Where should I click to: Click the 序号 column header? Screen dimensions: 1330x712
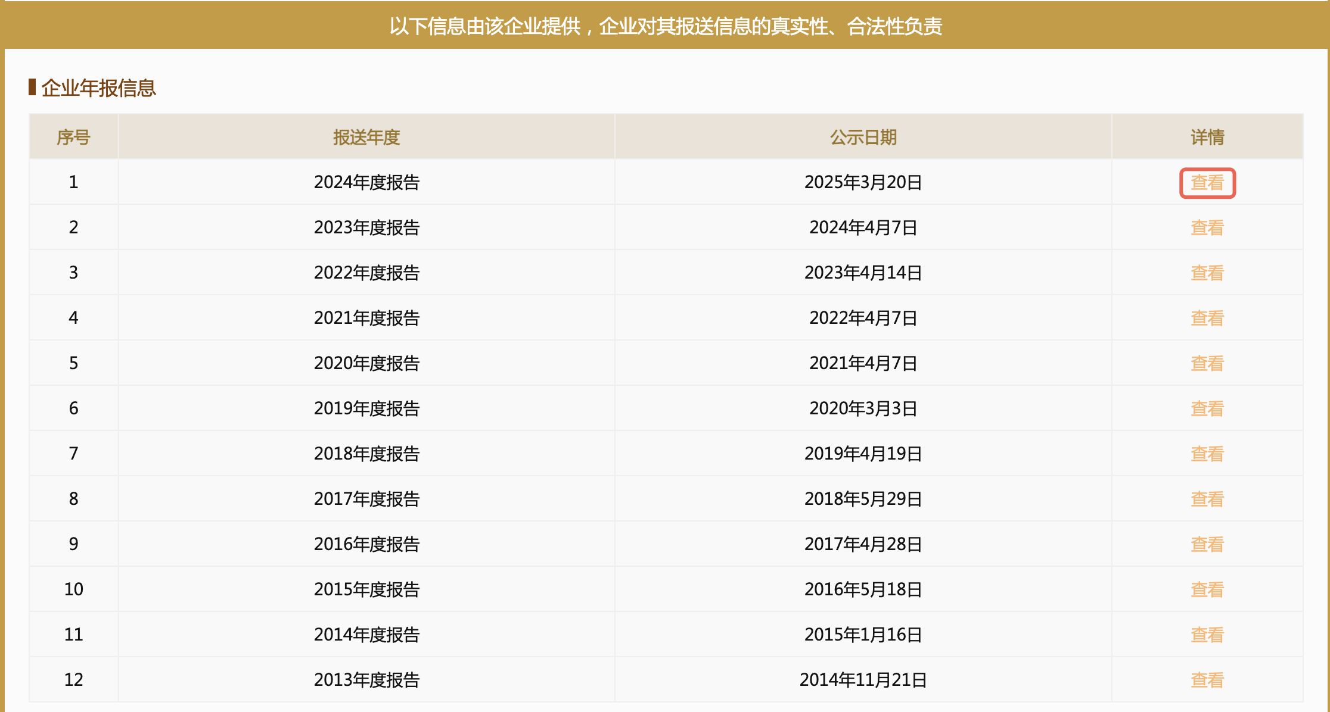coord(73,138)
